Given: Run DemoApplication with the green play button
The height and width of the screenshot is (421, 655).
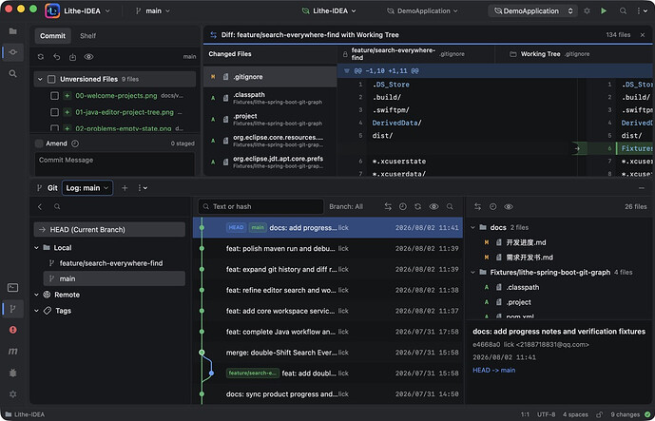Looking at the screenshot, I should [604, 10].
